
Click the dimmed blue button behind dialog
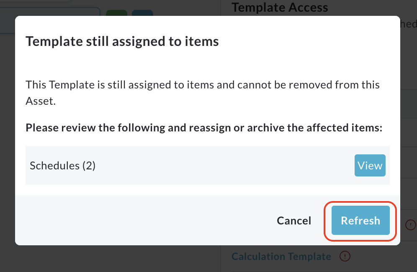[x=142, y=13]
